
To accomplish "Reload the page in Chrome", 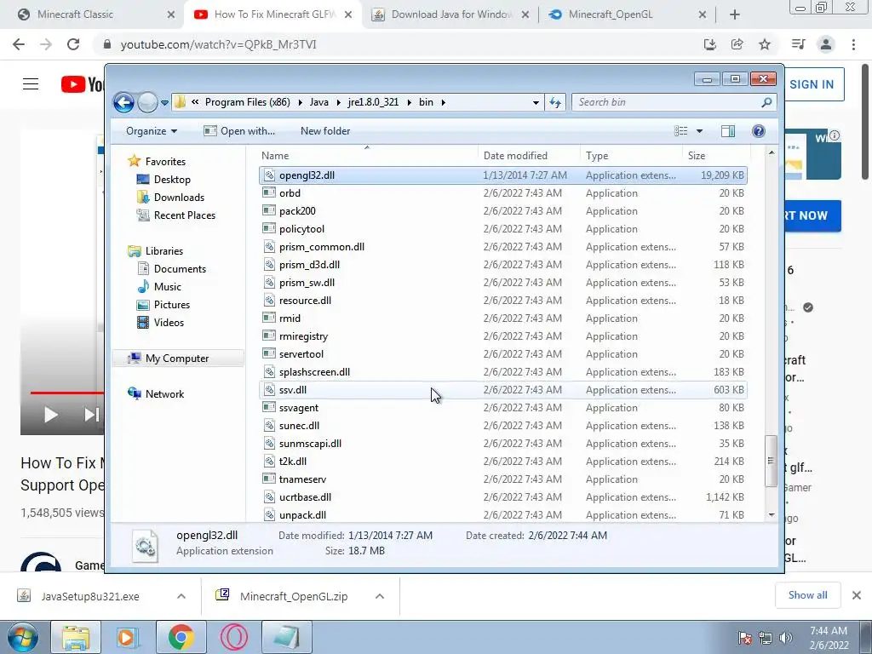I will 73,44.
